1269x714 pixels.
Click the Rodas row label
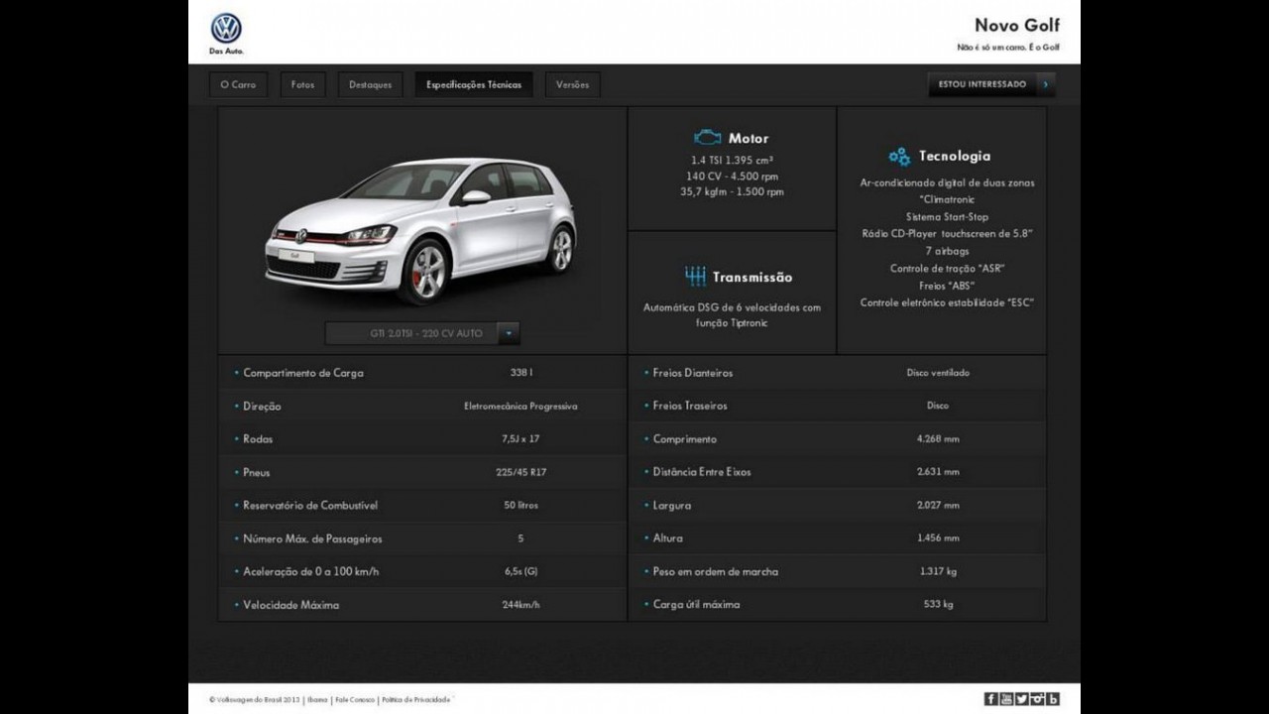click(x=258, y=439)
